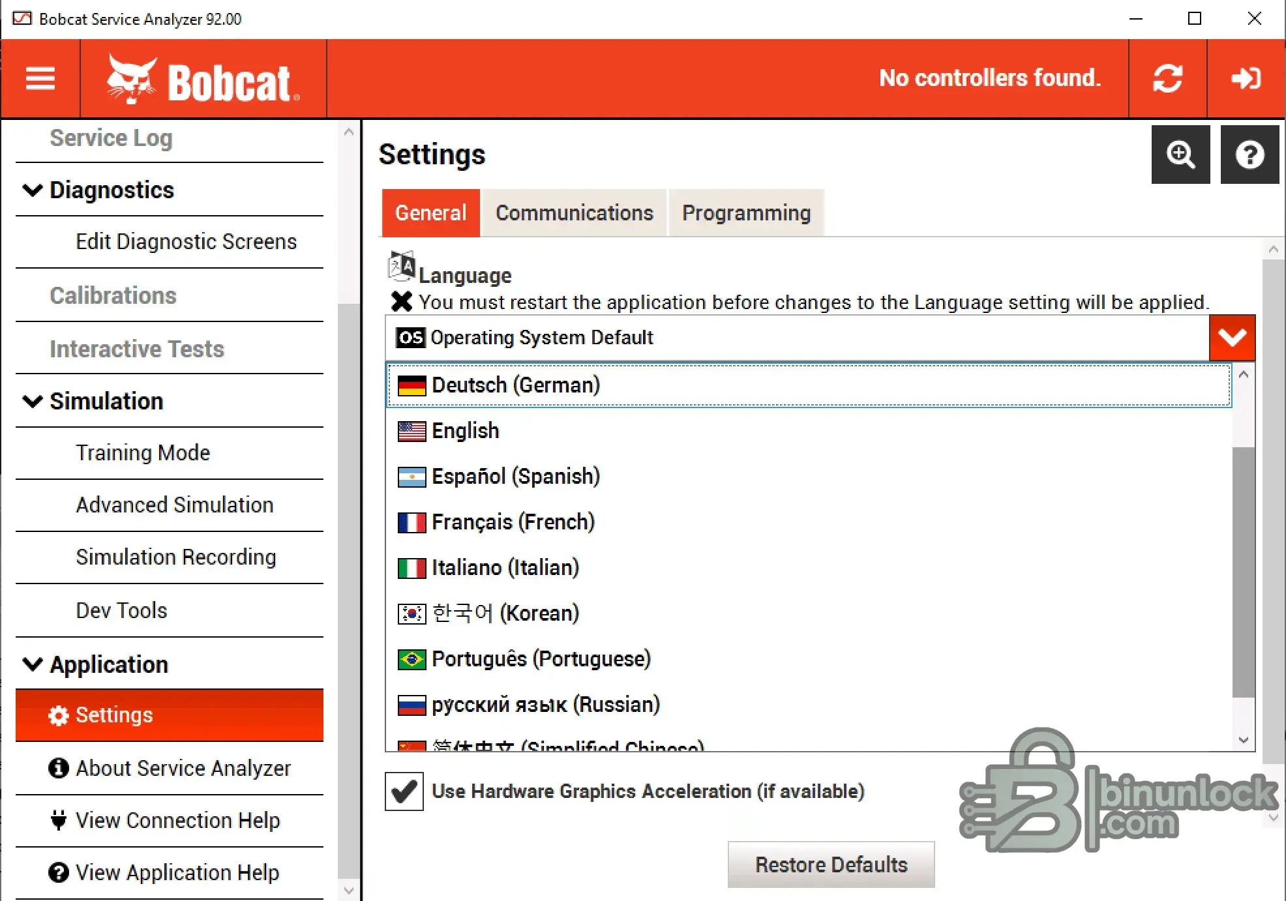Click the Brazilian flag icon beside Português

pyautogui.click(x=411, y=659)
